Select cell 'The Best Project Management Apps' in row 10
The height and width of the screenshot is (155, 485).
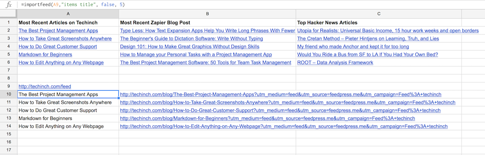(68, 94)
